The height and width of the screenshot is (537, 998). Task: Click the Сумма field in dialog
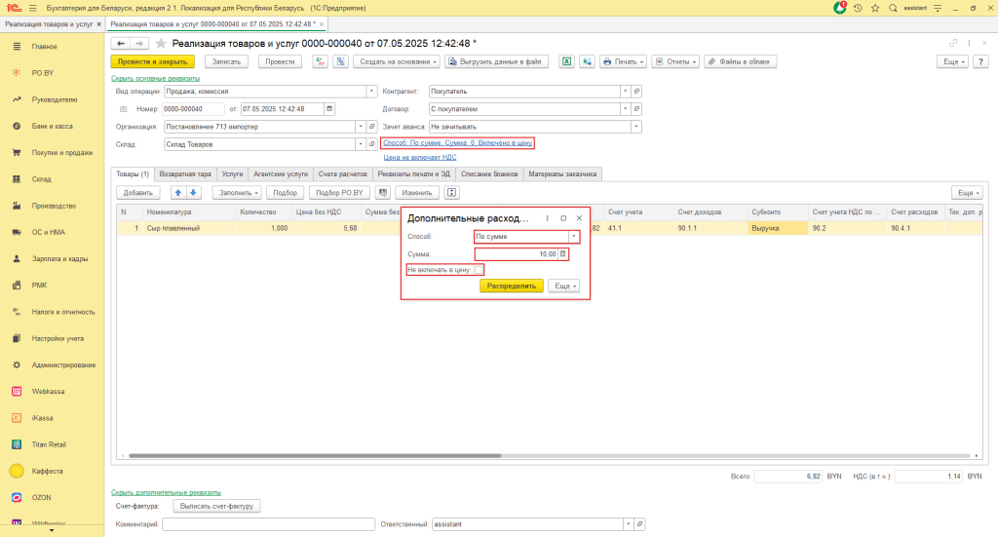[x=517, y=253]
